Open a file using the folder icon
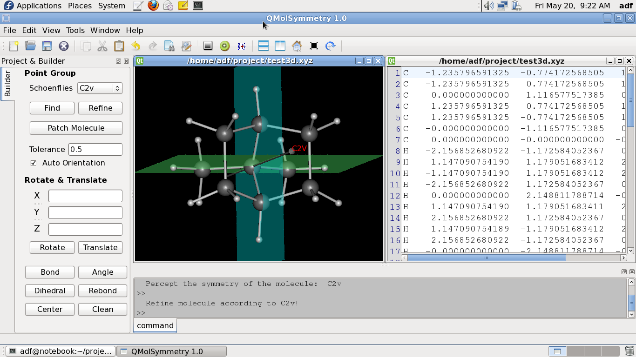 click(x=30, y=46)
